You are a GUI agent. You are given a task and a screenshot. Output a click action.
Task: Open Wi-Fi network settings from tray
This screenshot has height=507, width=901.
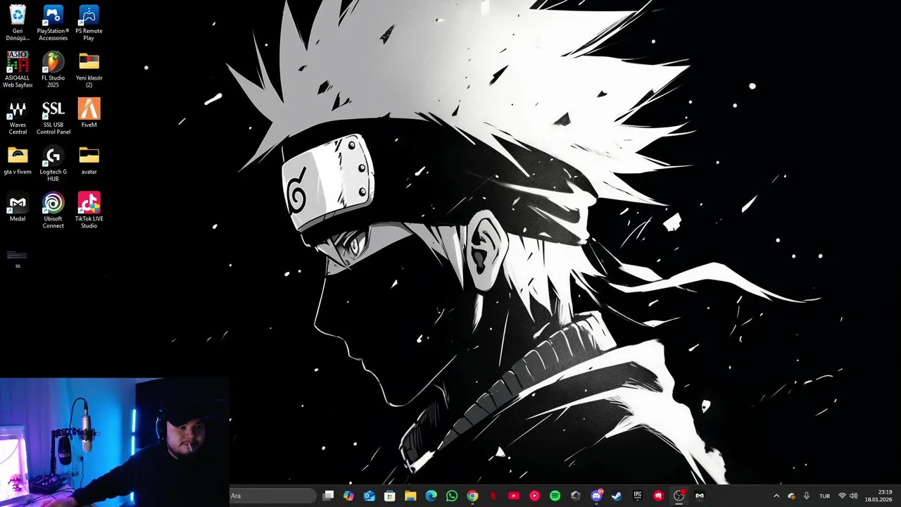click(842, 496)
